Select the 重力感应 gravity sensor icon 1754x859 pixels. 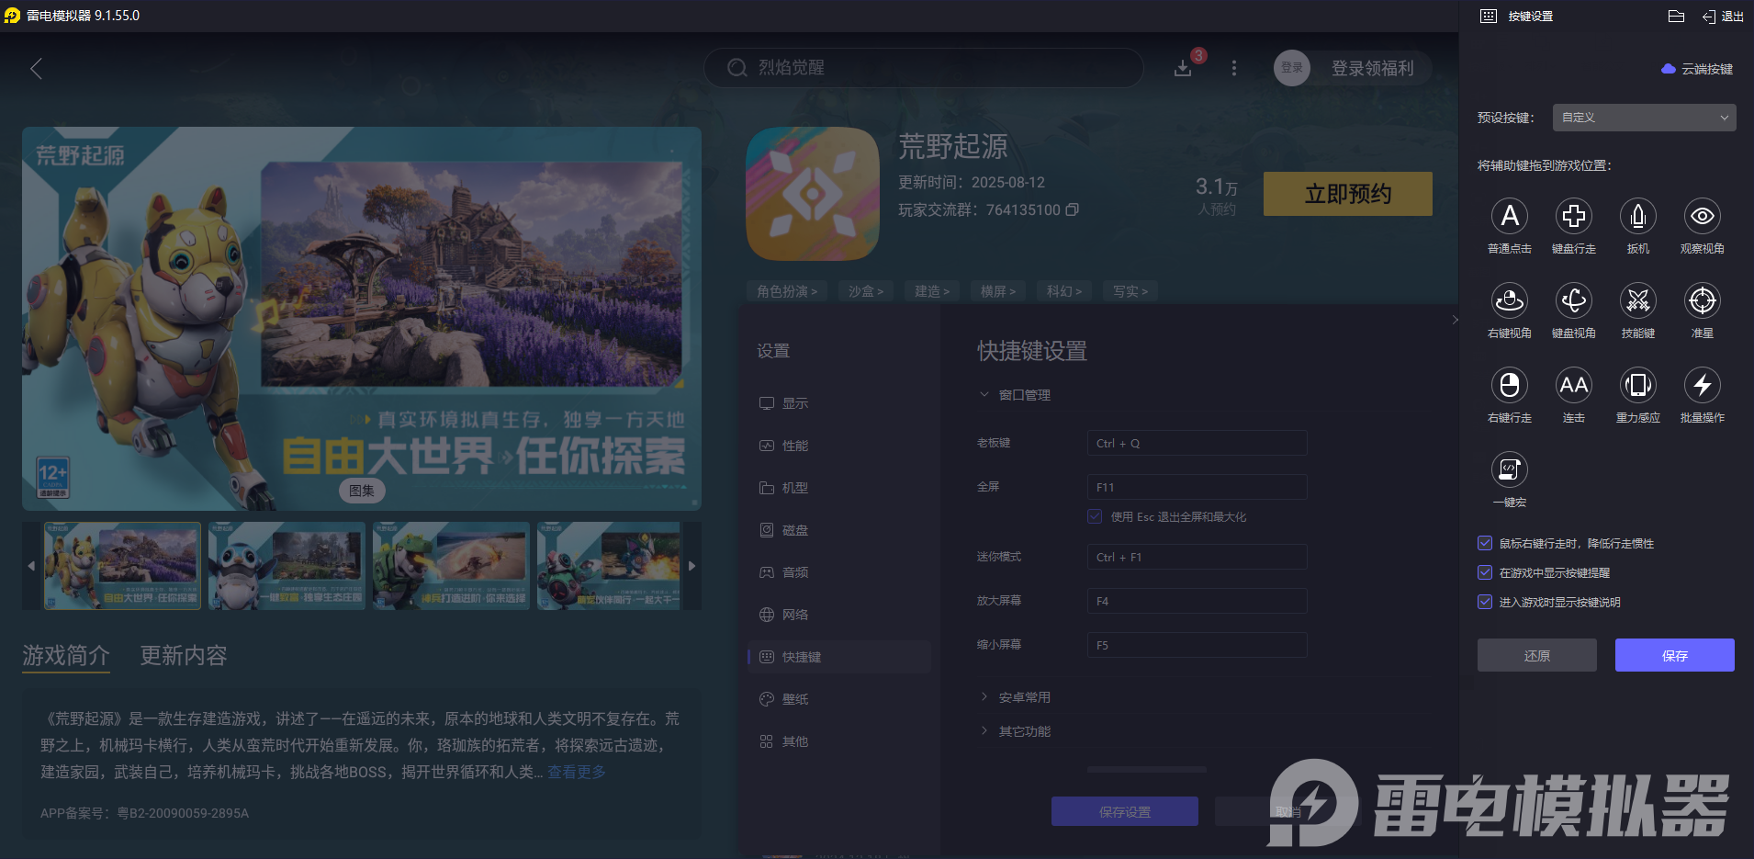[x=1637, y=386]
